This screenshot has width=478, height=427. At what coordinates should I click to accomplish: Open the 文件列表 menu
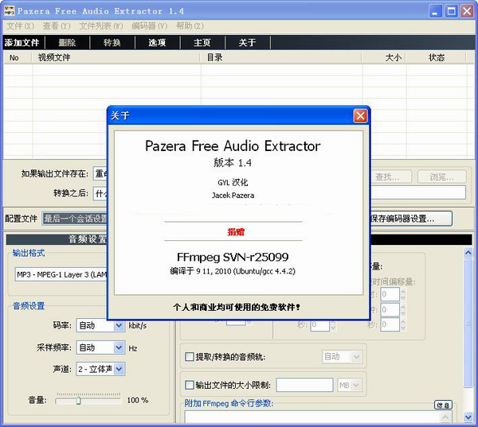(x=101, y=26)
